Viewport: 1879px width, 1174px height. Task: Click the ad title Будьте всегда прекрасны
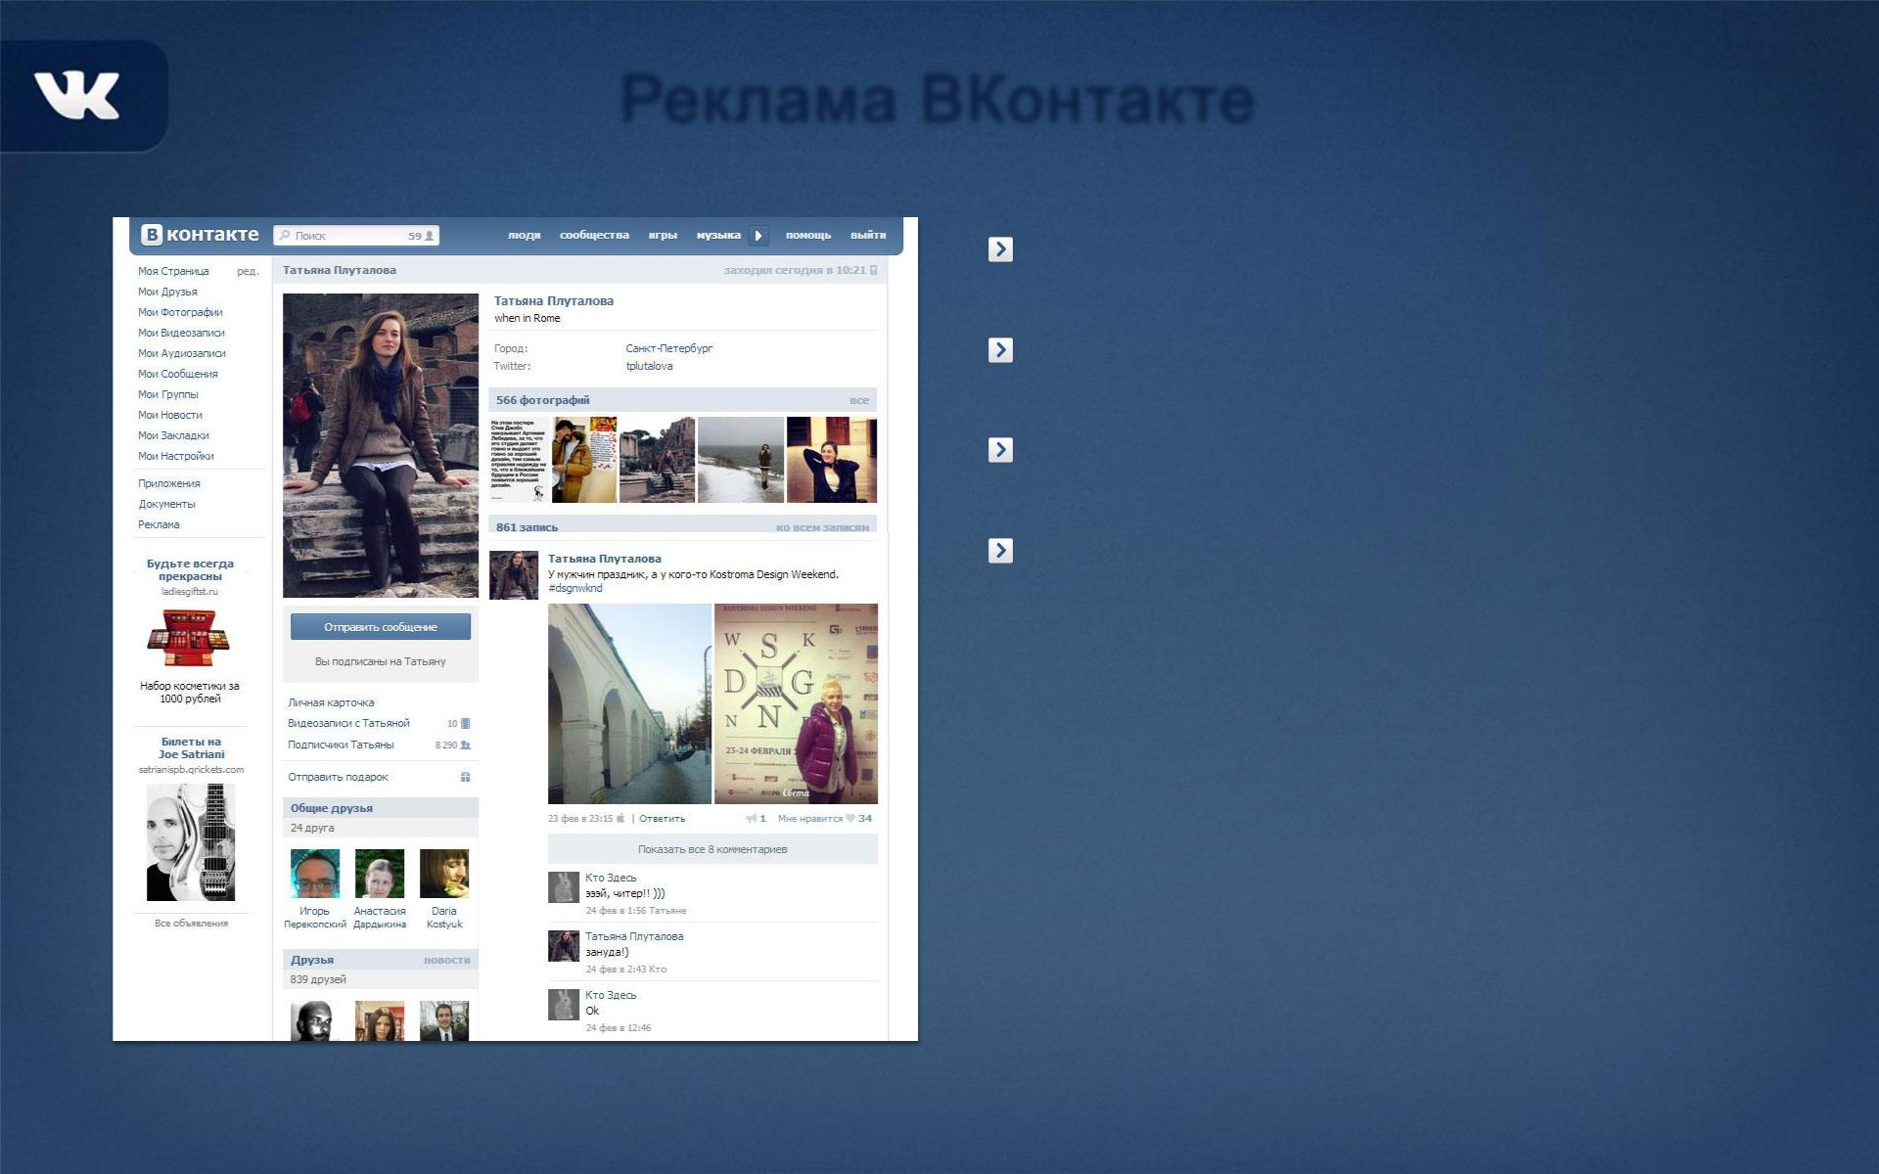coord(190,569)
